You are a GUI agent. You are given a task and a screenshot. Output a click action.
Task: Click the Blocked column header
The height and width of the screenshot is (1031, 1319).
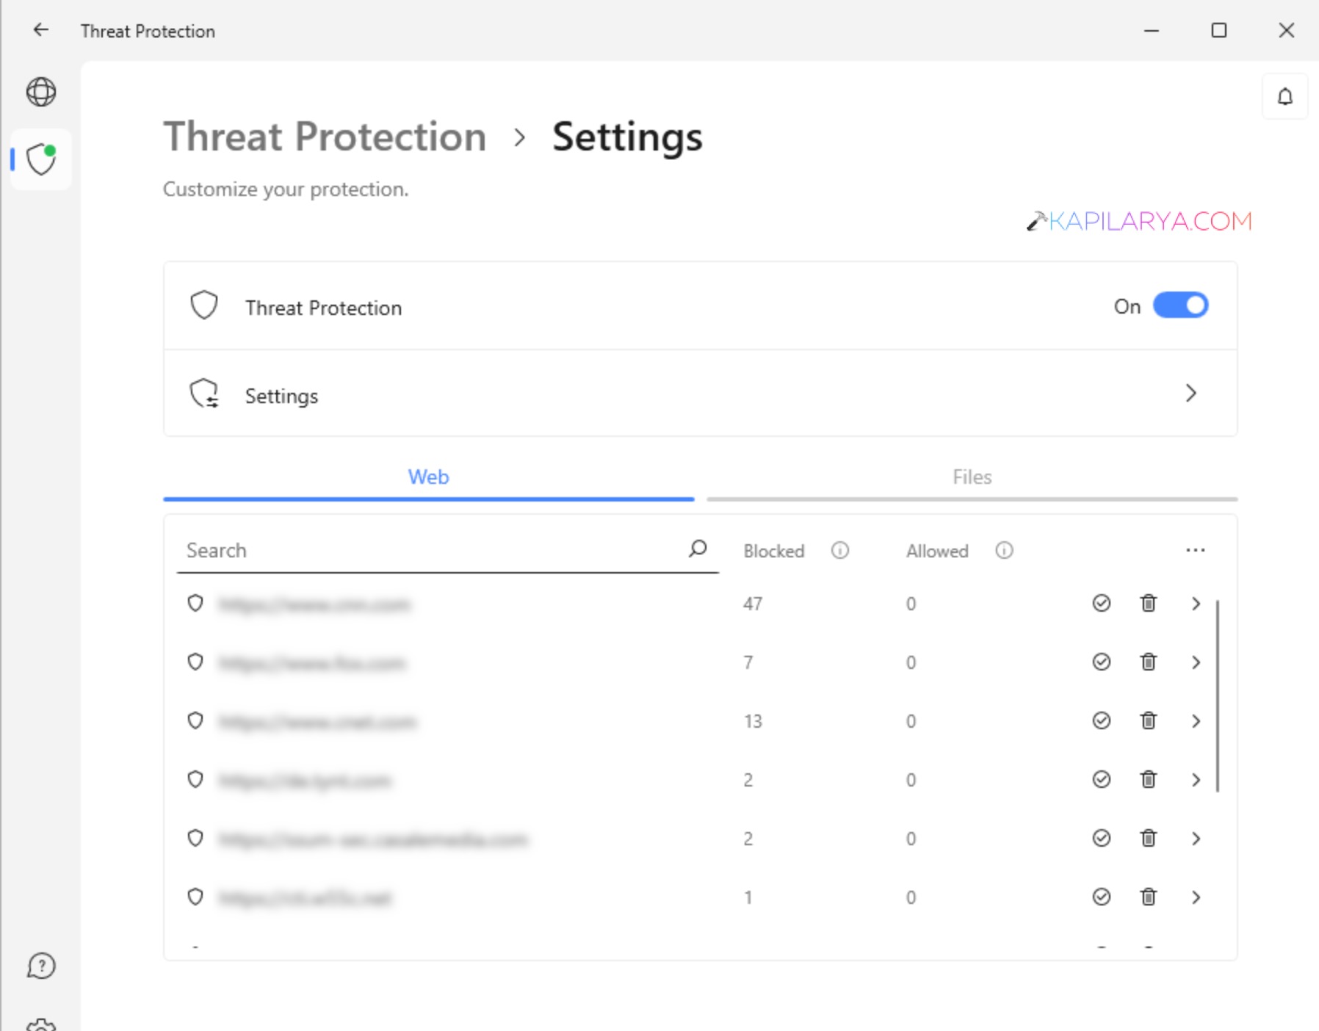(x=774, y=551)
